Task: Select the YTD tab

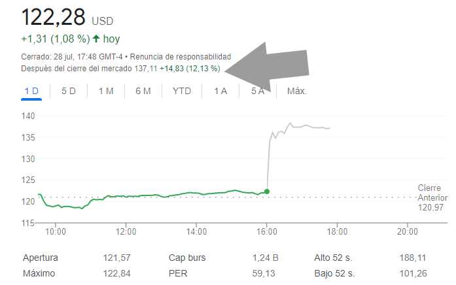Action: pos(182,91)
